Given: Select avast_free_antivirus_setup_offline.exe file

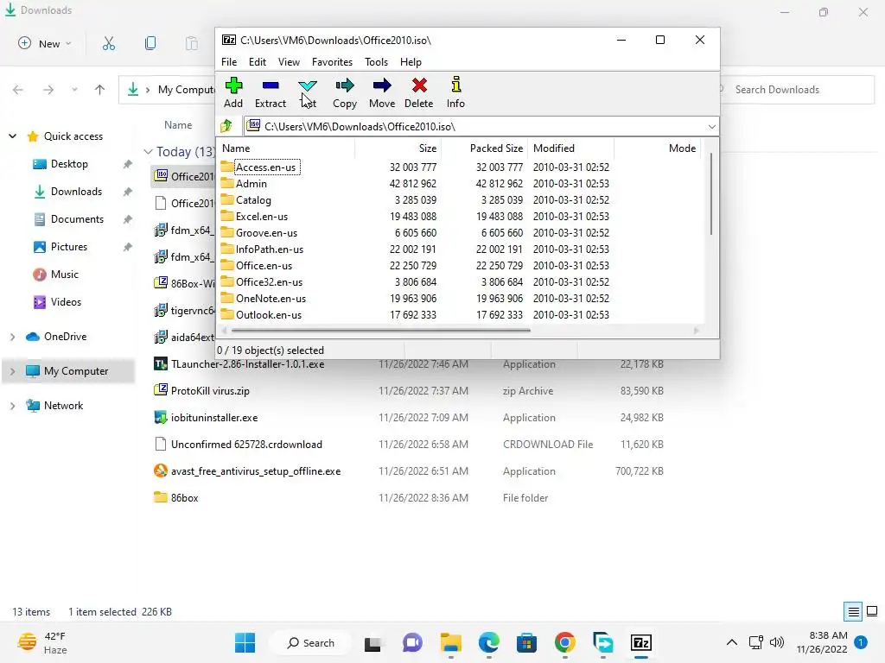Looking at the screenshot, I should (256, 471).
